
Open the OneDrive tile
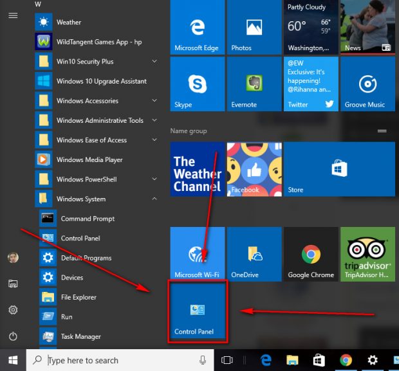254,254
